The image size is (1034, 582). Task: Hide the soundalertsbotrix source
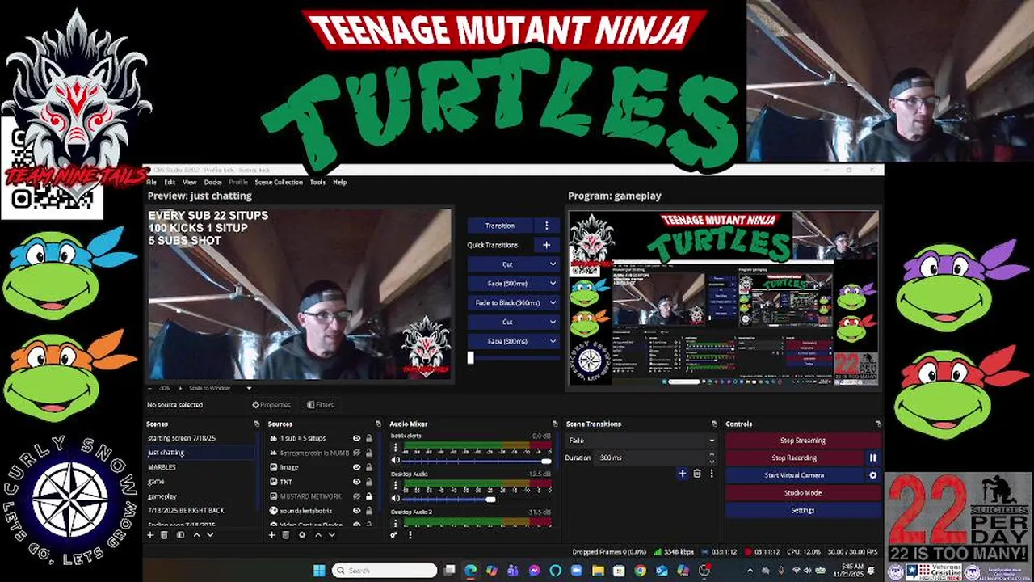pos(356,511)
